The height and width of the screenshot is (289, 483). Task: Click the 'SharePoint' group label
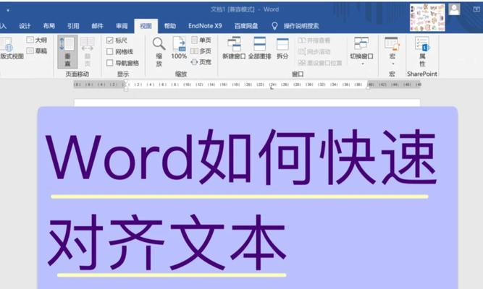click(x=422, y=74)
